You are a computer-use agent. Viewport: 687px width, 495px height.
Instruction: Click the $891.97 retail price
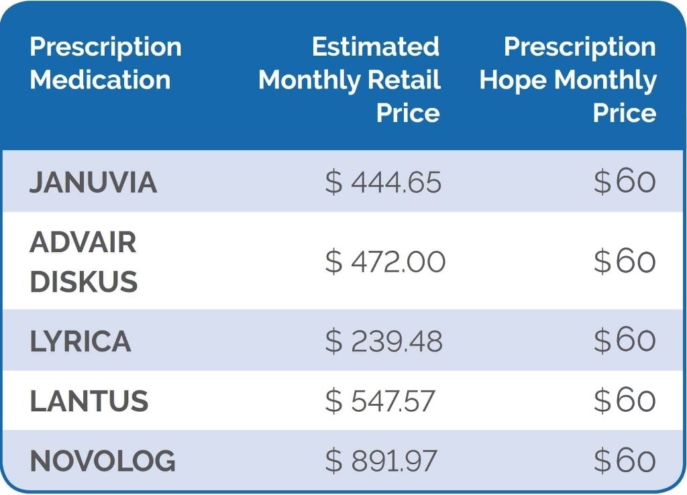(381, 461)
